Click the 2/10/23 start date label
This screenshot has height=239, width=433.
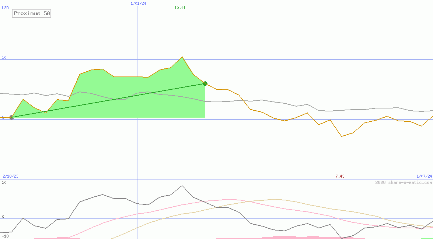(10, 176)
